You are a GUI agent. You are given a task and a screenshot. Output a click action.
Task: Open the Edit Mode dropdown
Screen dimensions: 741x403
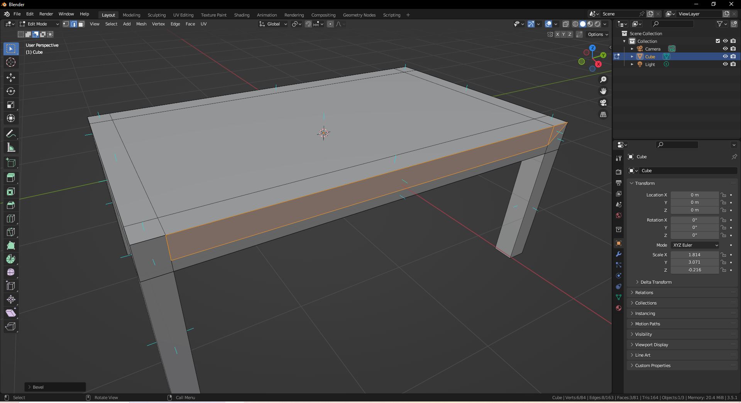coord(39,24)
